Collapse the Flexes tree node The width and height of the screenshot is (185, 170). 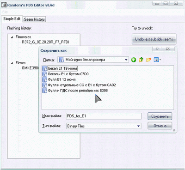[x=12, y=63]
